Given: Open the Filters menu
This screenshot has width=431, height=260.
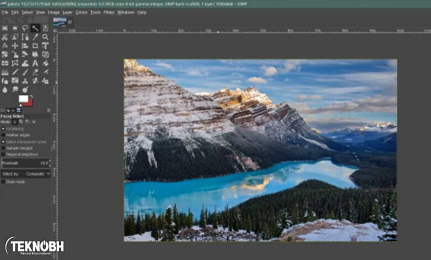Looking at the screenshot, I should pos(109,12).
